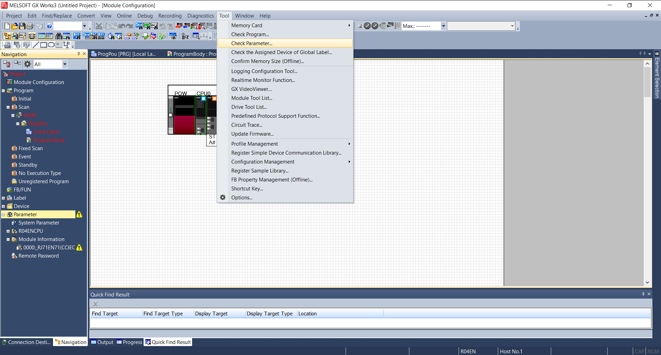Toggle the Navigation panel auto-hide pin

[x=78, y=54]
